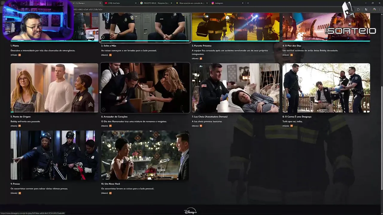Close the PROJETO HELIX tab

pyautogui.click(x=171, y=3)
